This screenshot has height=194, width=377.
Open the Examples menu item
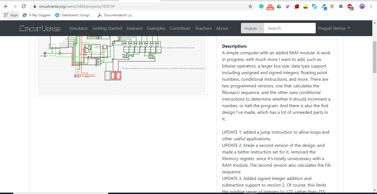[x=156, y=28]
